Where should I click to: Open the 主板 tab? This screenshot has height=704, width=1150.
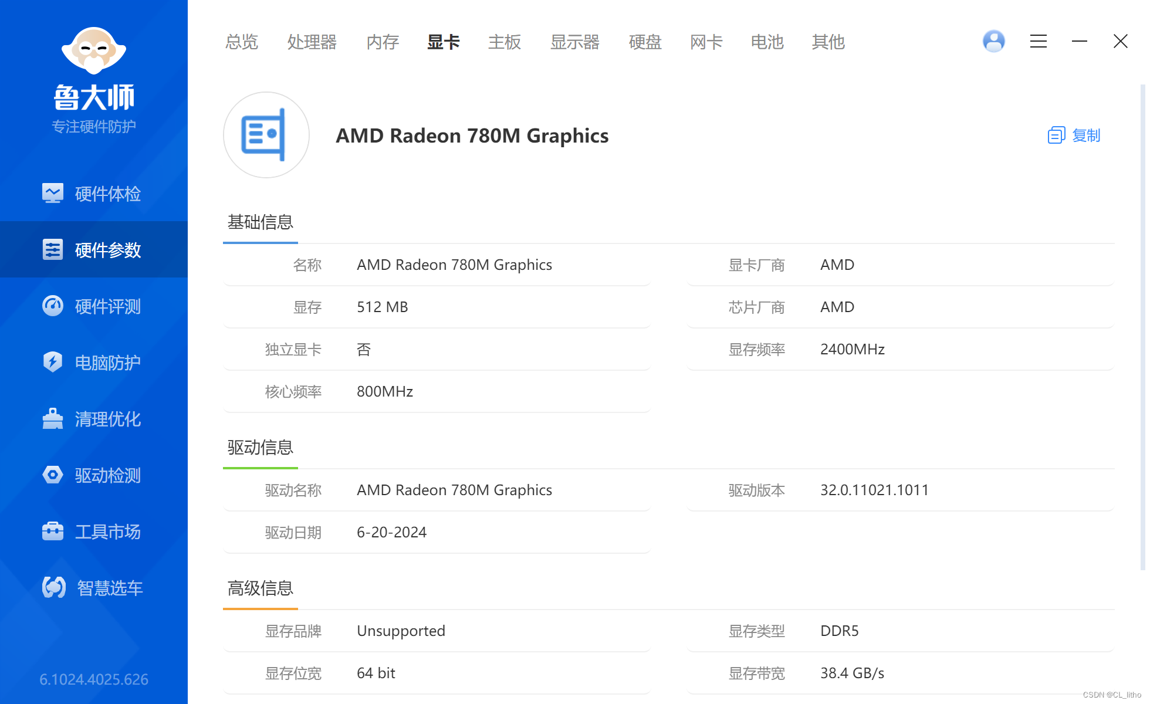[504, 42]
